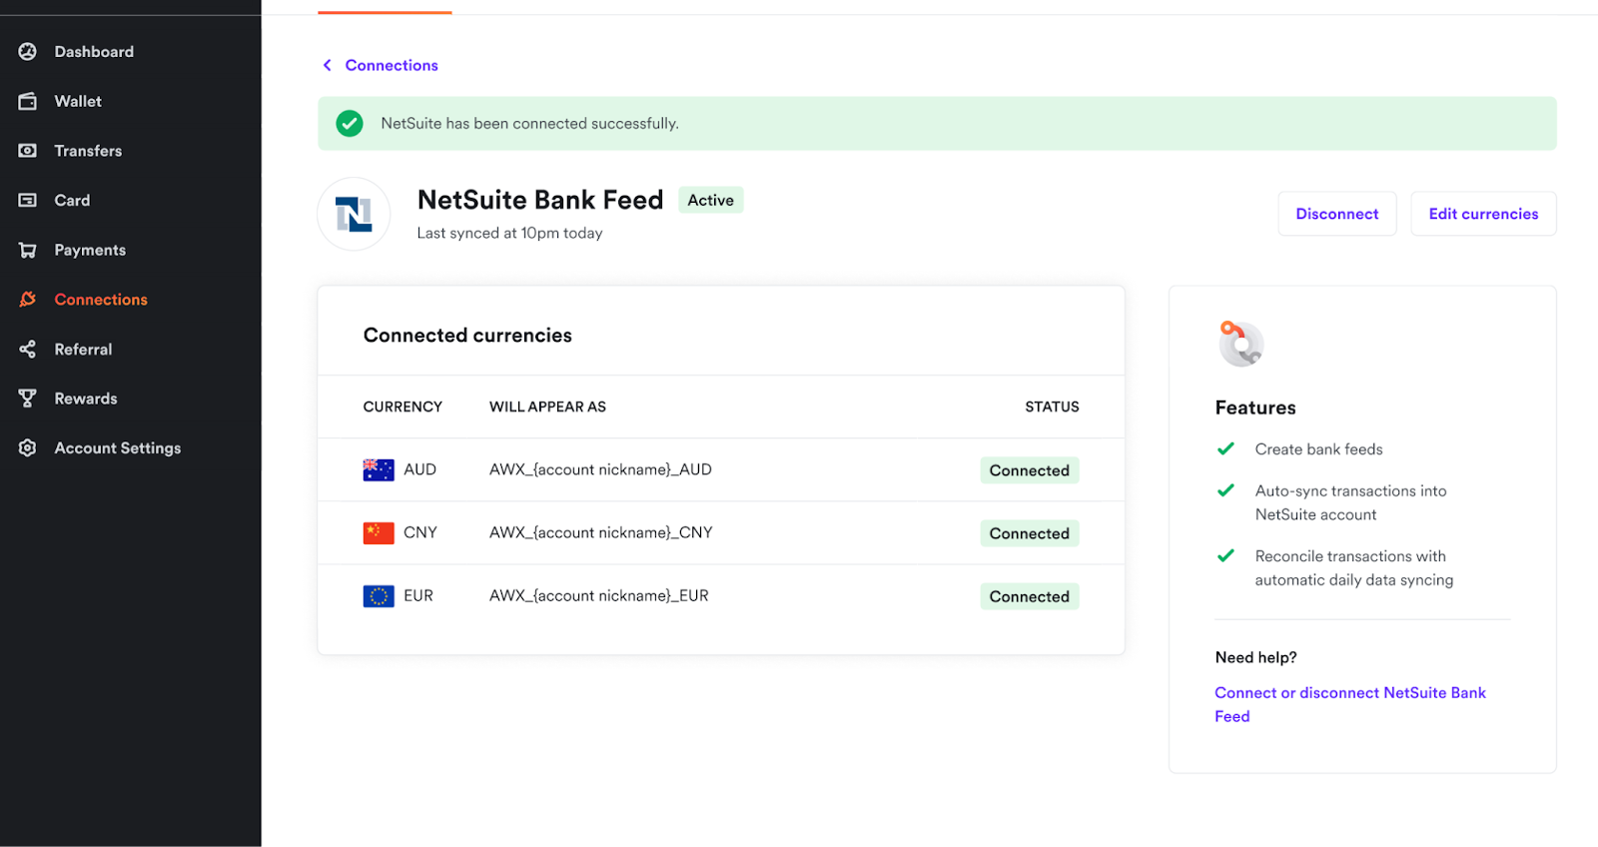Click the Last synced at 10pm today text

pyautogui.click(x=509, y=233)
